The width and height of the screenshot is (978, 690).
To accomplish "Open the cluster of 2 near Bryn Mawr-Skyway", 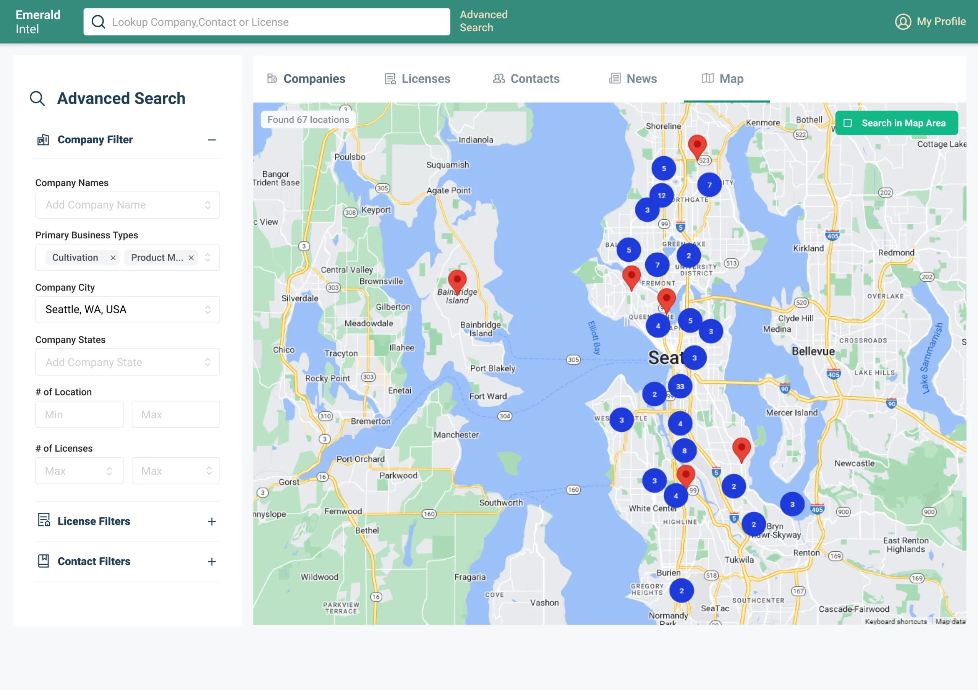I will 753,524.
